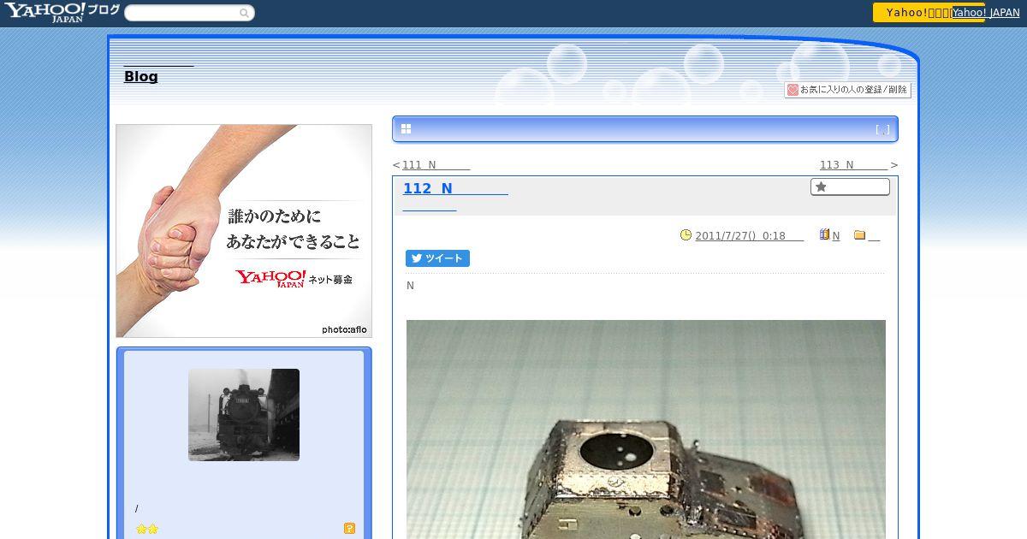
Task: Click into the blog search field
Action: coord(181,13)
